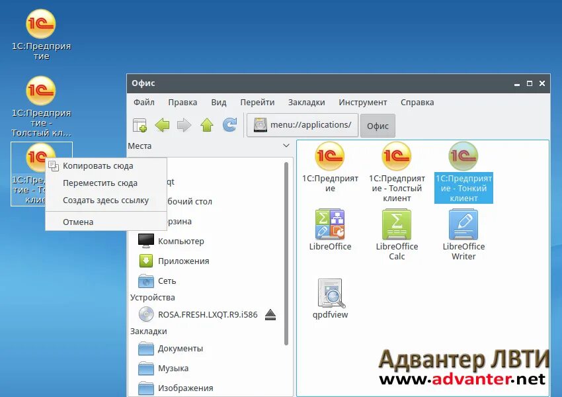
Task: Maximize the Офис window
Action: pos(530,83)
